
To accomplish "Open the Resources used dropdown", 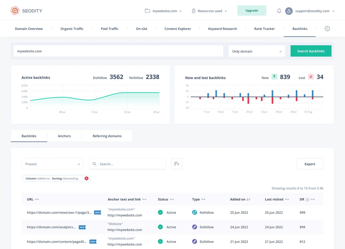I will (x=209, y=11).
